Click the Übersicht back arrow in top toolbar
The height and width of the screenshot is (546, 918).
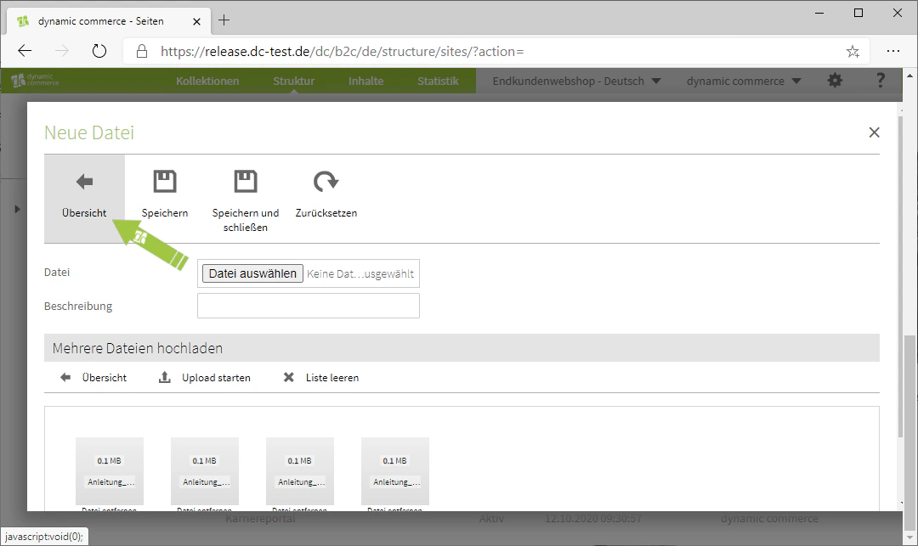[84, 182]
